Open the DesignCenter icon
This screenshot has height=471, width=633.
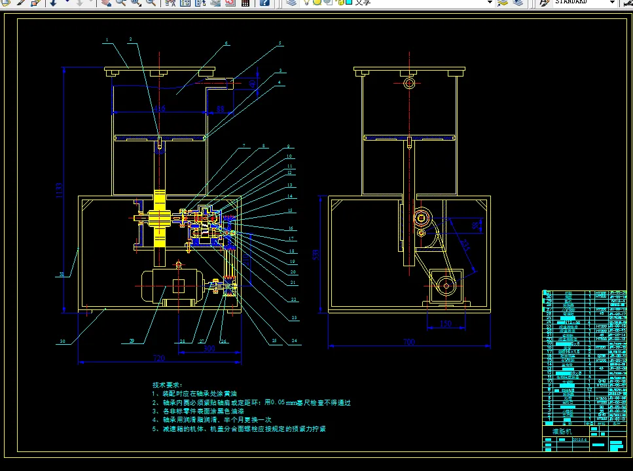[185, 3]
